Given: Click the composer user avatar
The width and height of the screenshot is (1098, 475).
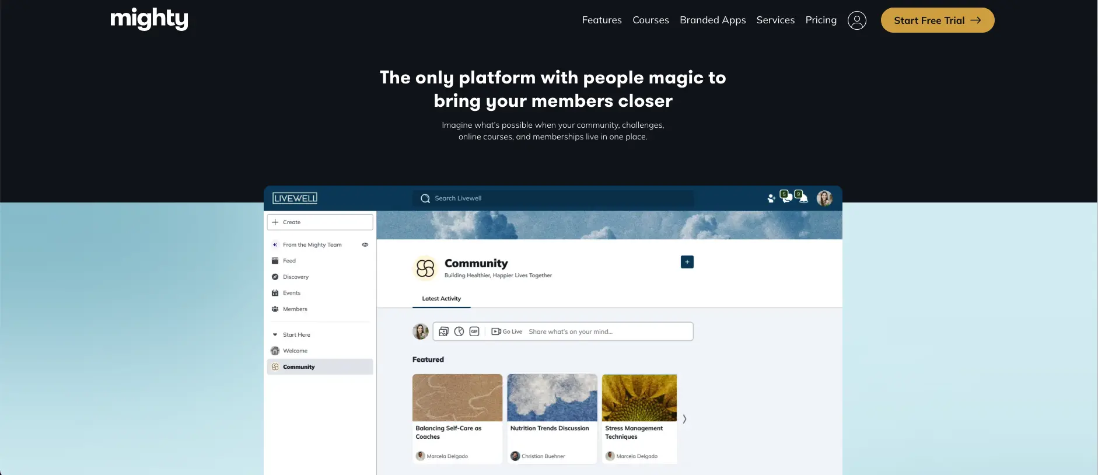Looking at the screenshot, I should point(421,331).
